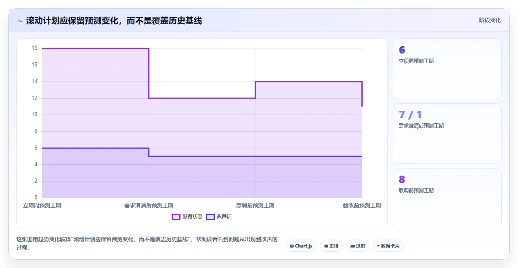Click the 7 / 1 value text
Screen dimensions: 518x268
pyautogui.click(x=410, y=115)
